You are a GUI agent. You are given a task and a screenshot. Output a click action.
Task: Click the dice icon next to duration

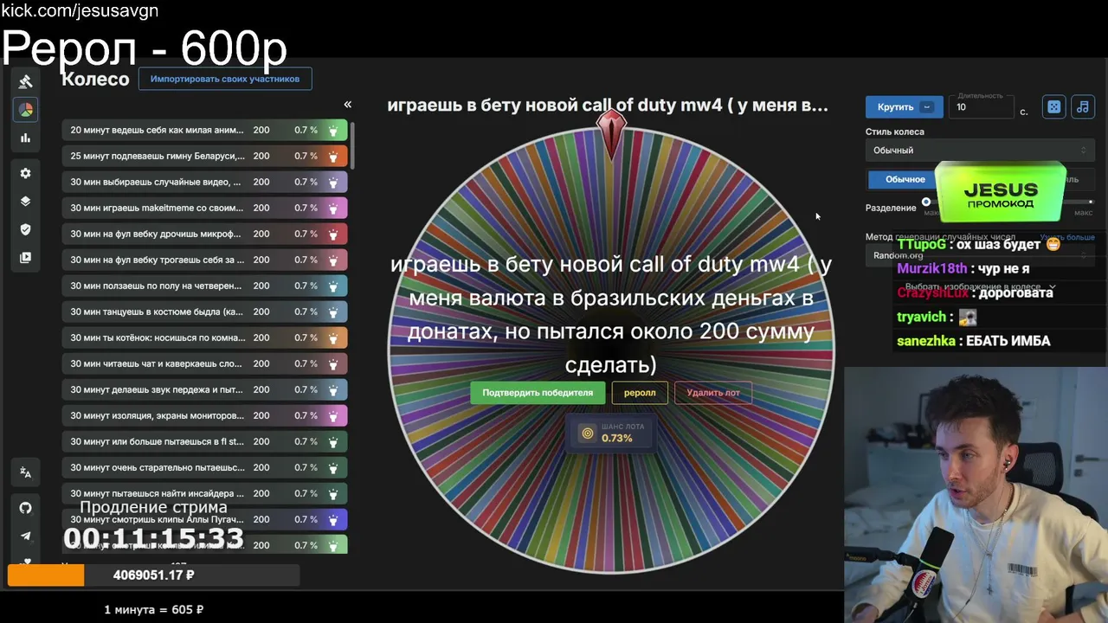1053,106
